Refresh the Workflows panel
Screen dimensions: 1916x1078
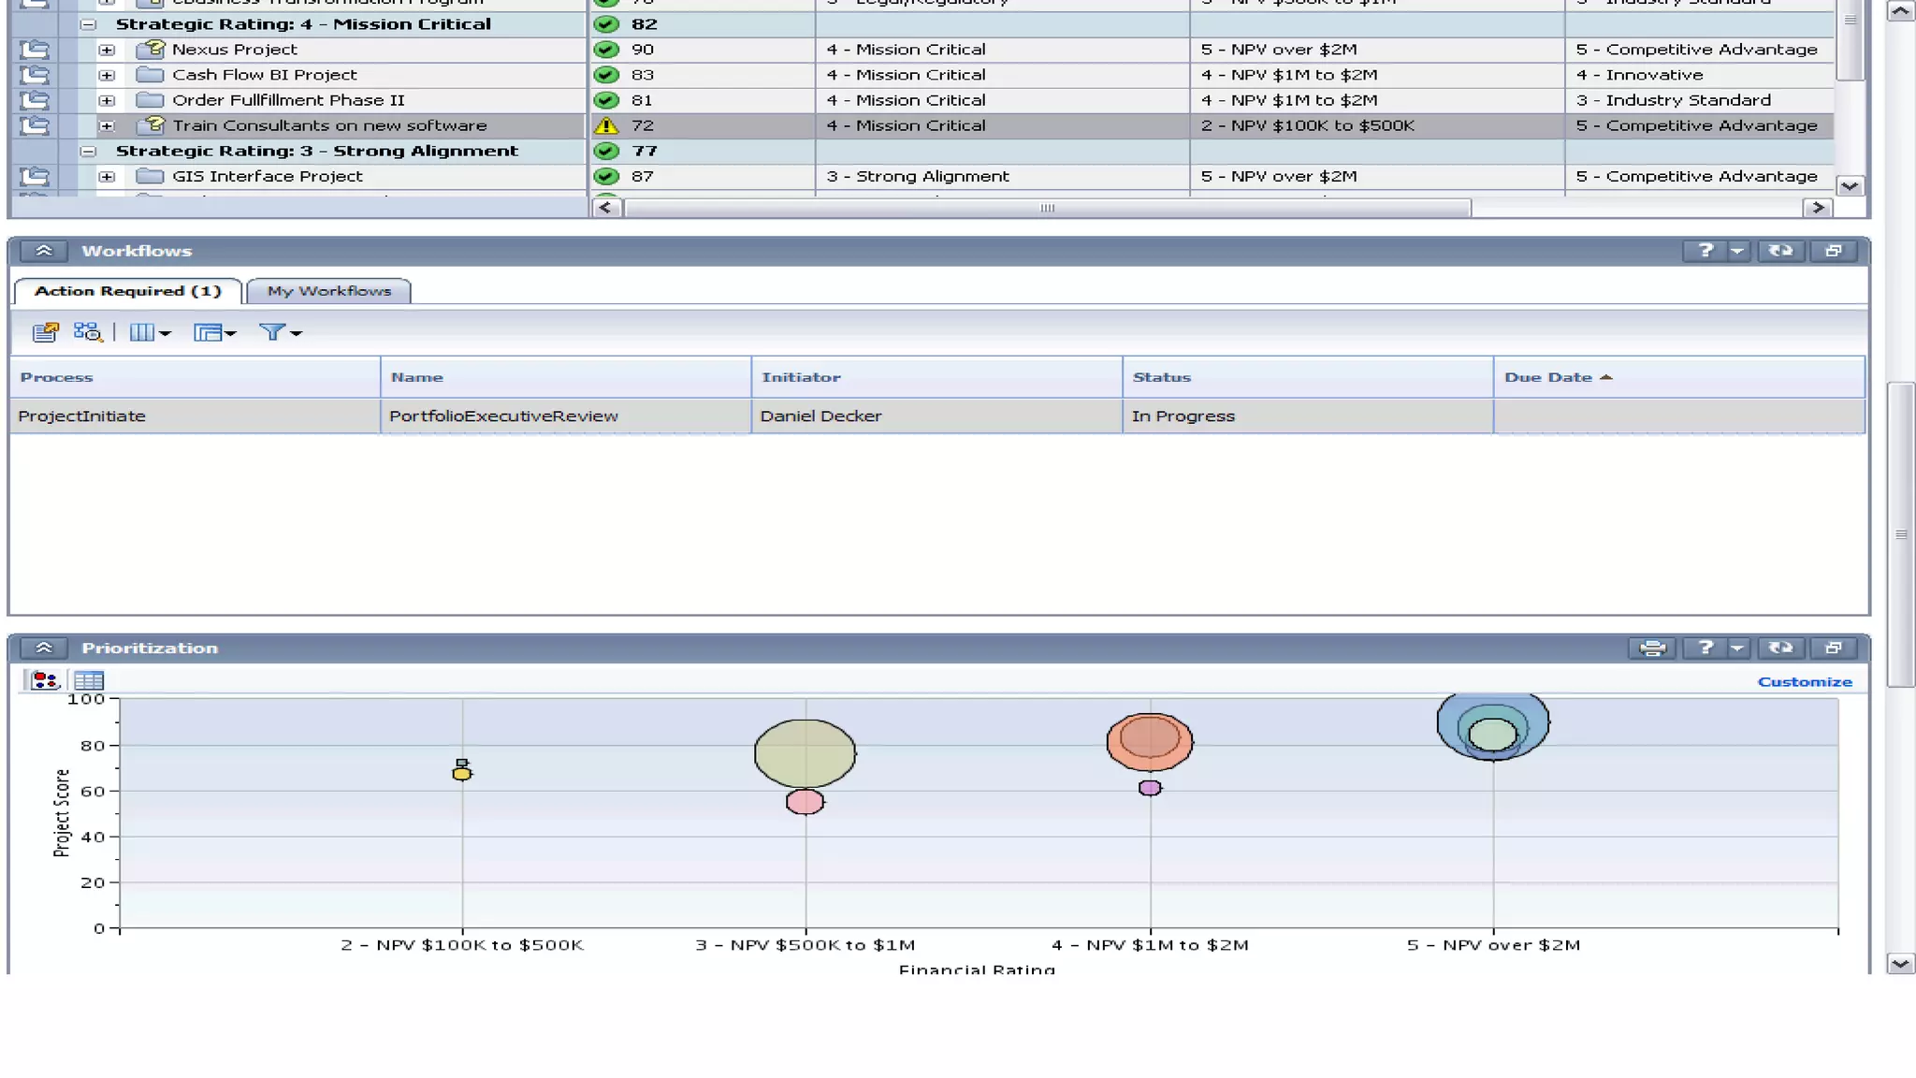tap(1779, 251)
